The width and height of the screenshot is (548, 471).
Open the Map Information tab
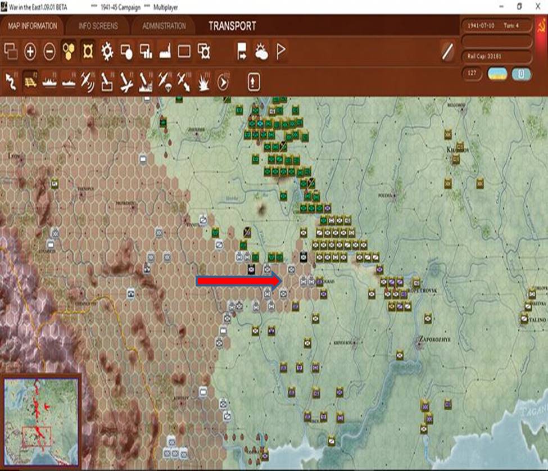coord(33,26)
